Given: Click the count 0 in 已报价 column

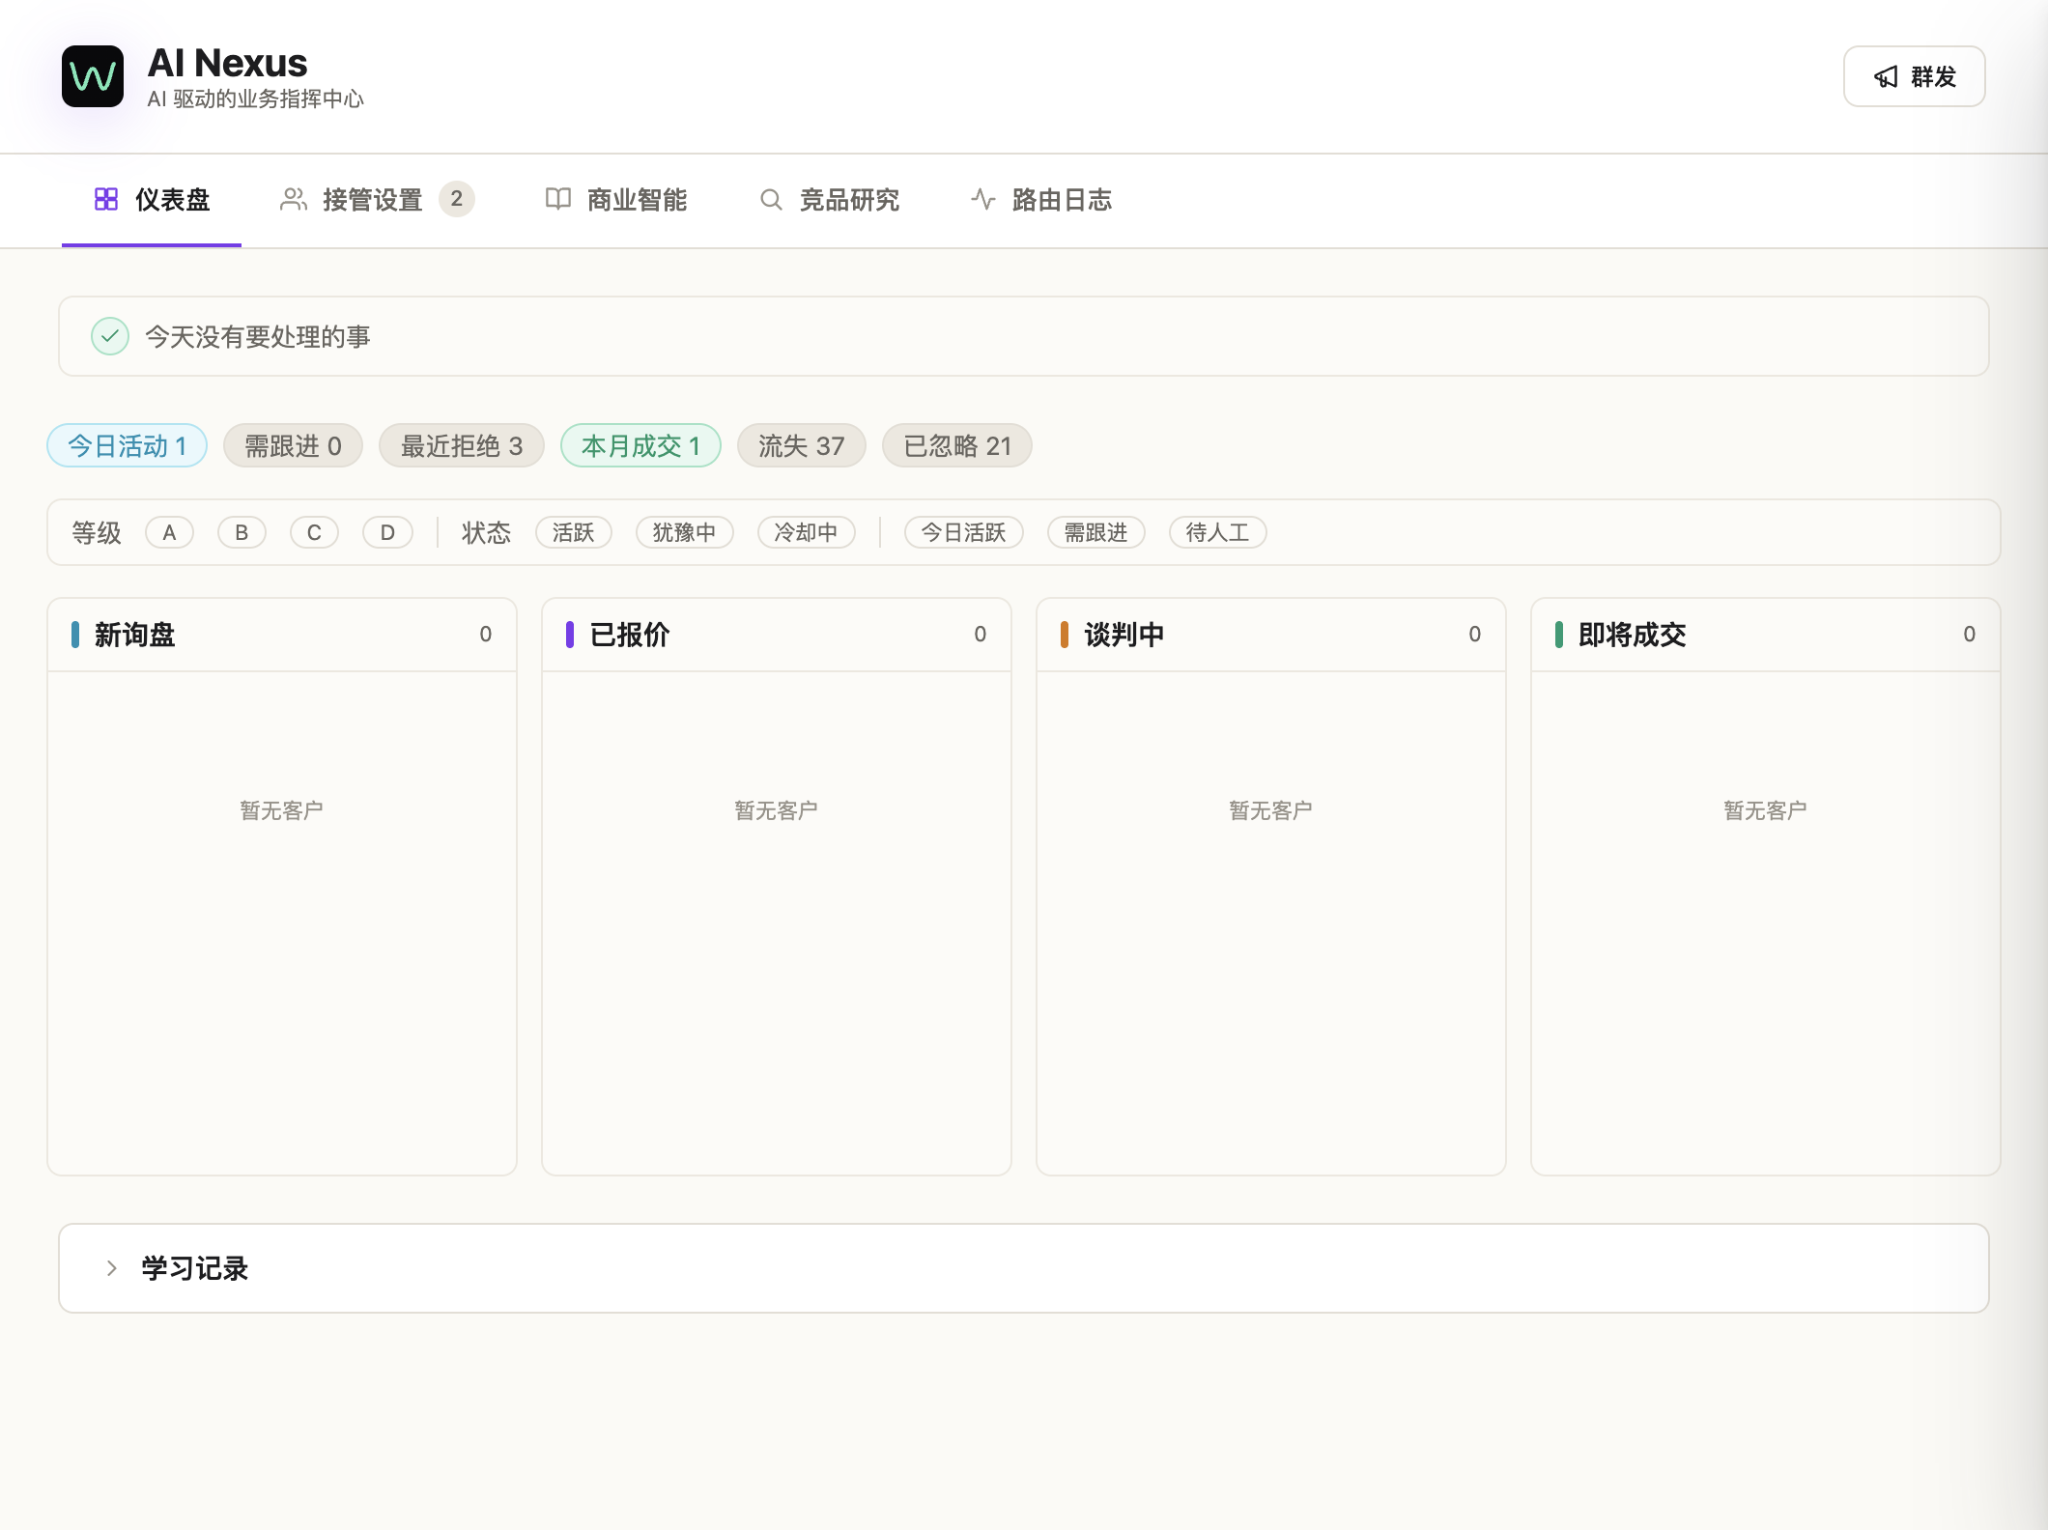Looking at the screenshot, I should pyautogui.click(x=981, y=635).
